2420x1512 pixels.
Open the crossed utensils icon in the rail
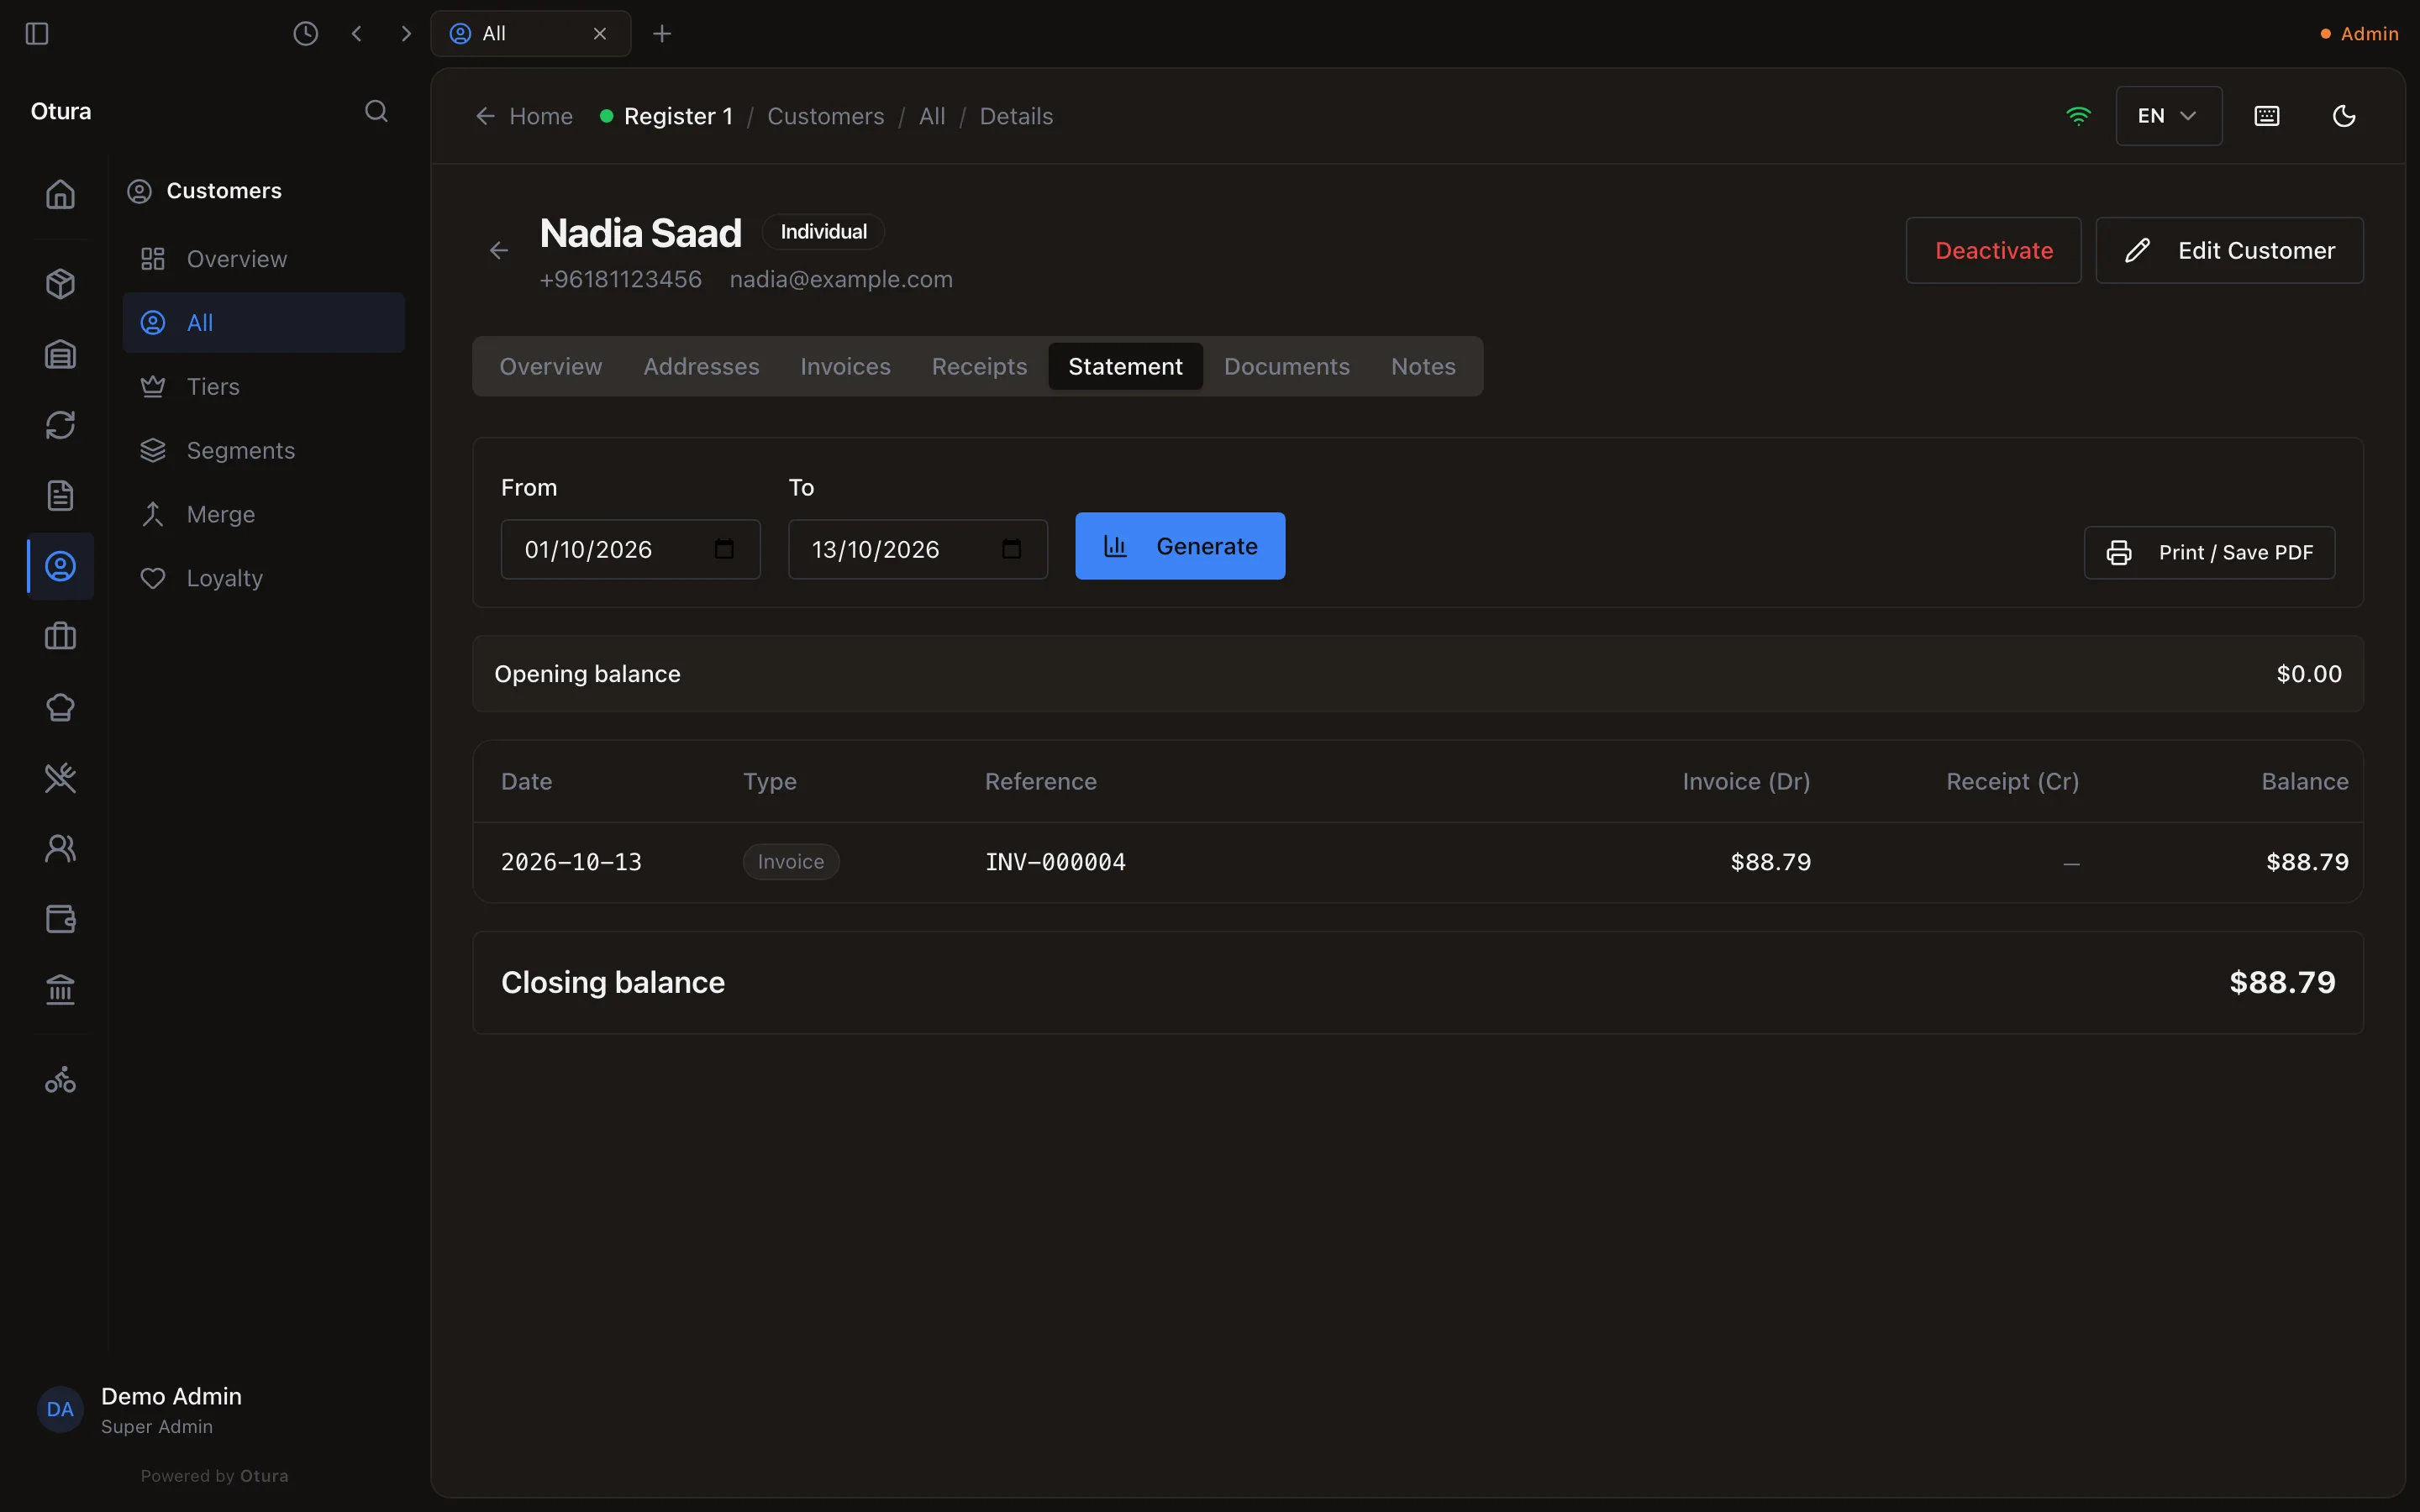[60, 778]
